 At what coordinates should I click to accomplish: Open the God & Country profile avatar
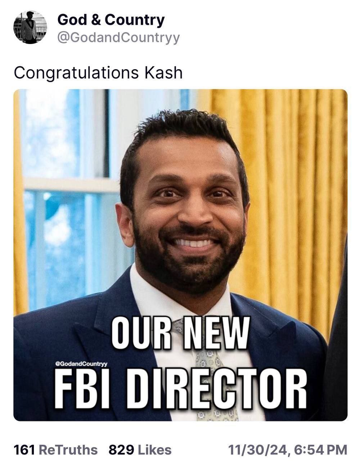30,27
